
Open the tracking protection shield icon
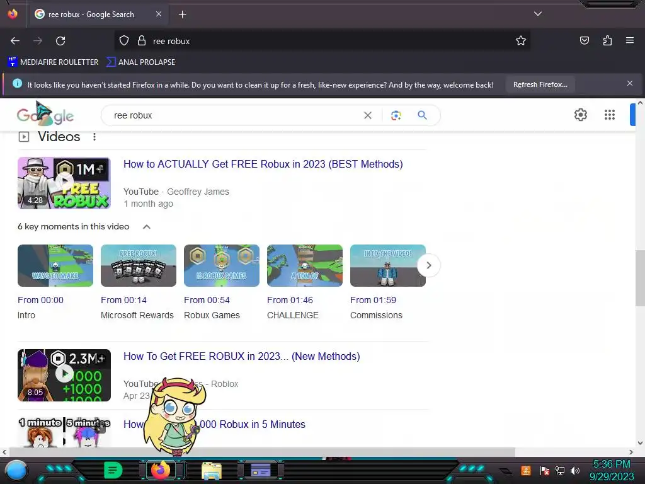pos(124,41)
